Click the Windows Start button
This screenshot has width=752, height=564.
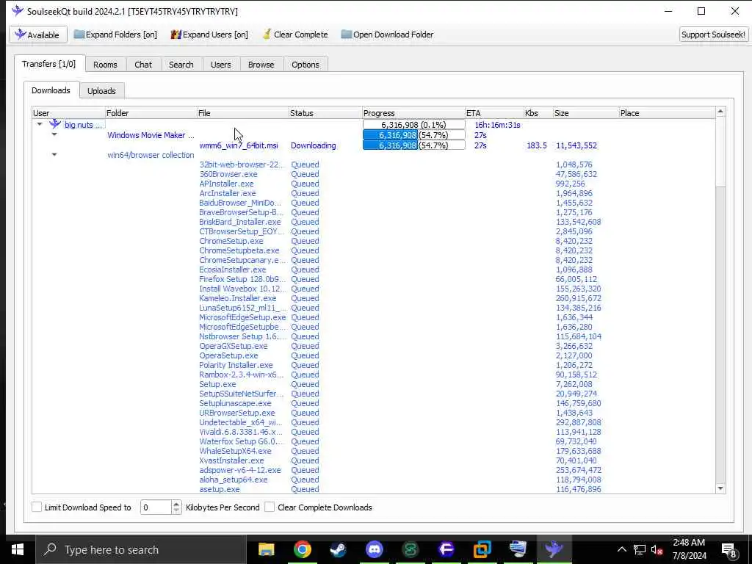point(18,549)
